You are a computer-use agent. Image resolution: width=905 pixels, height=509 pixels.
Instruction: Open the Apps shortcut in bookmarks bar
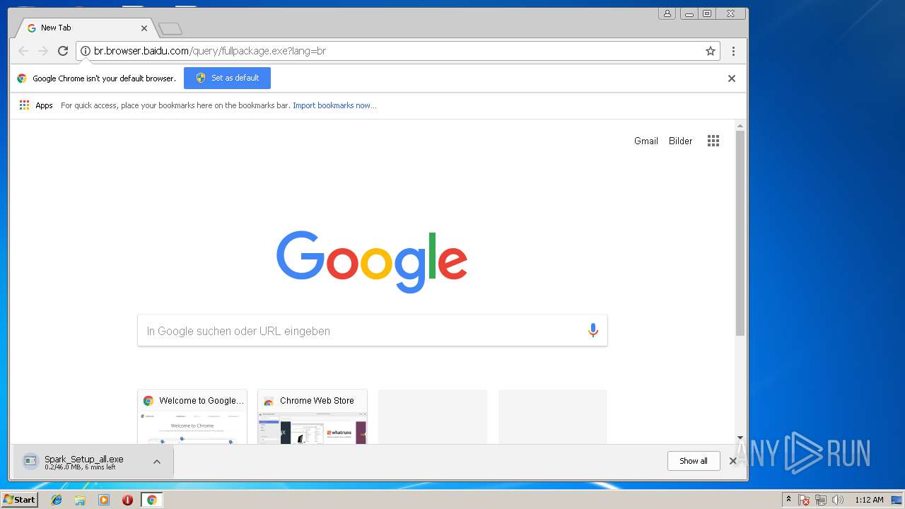click(36, 105)
